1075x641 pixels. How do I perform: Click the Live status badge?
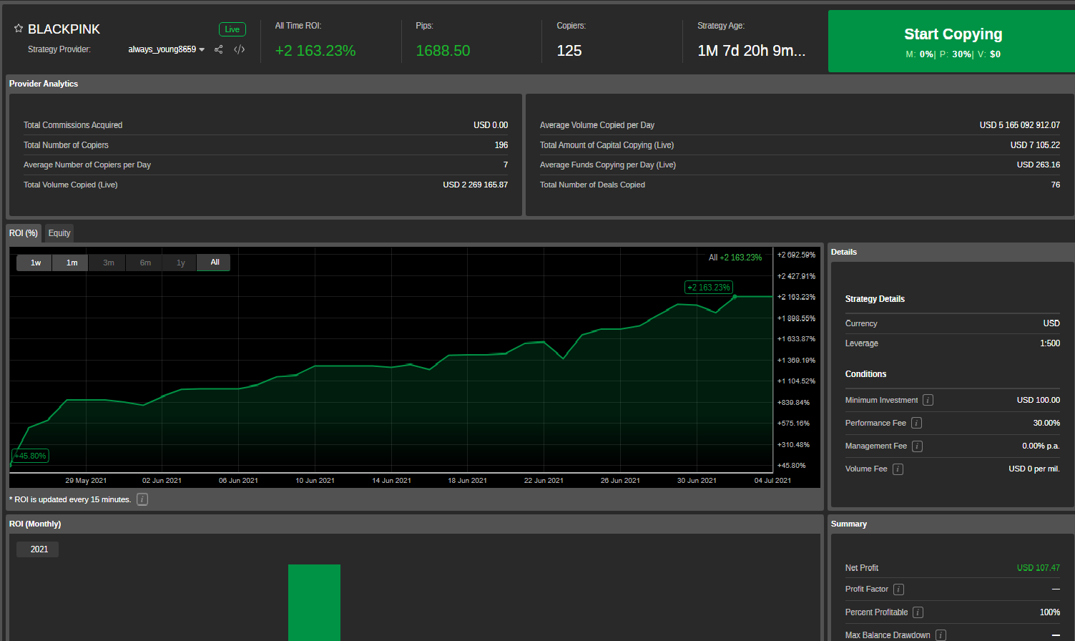tap(232, 29)
